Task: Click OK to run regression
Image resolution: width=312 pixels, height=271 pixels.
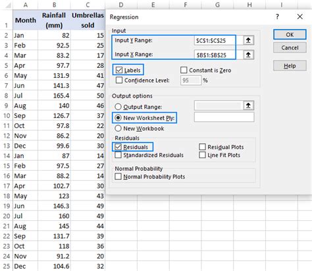Action: [x=290, y=34]
